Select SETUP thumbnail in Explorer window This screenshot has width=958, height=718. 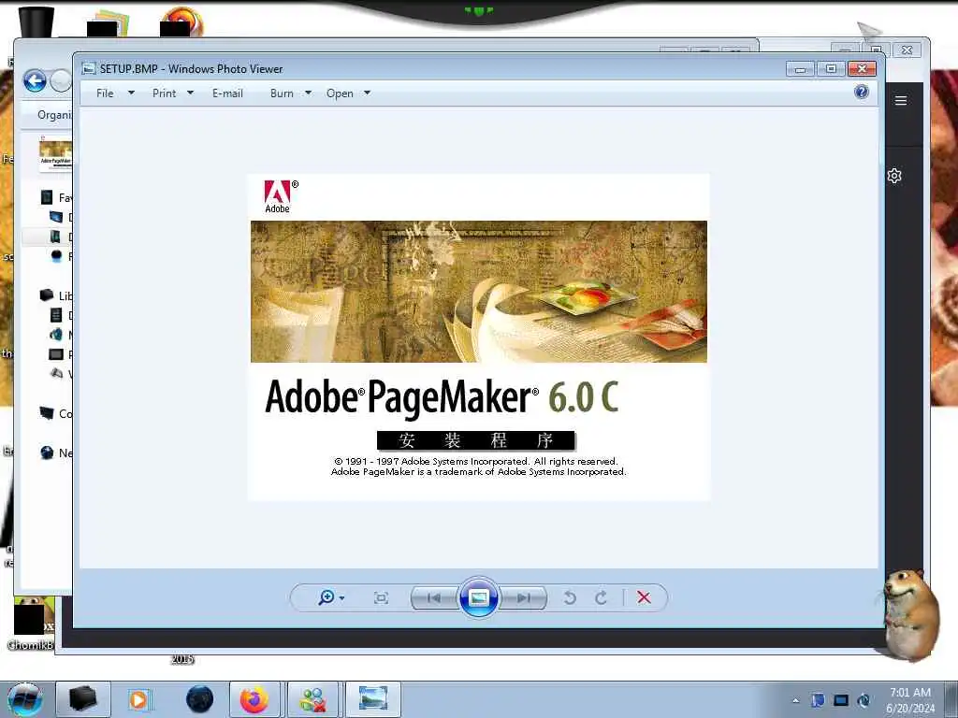pyautogui.click(x=55, y=155)
